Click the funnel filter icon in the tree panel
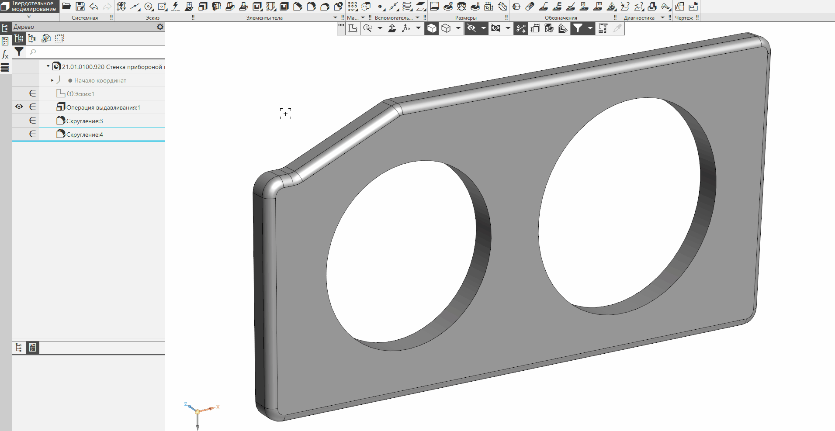Screen dimensions: 835x431 click(19, 52)
